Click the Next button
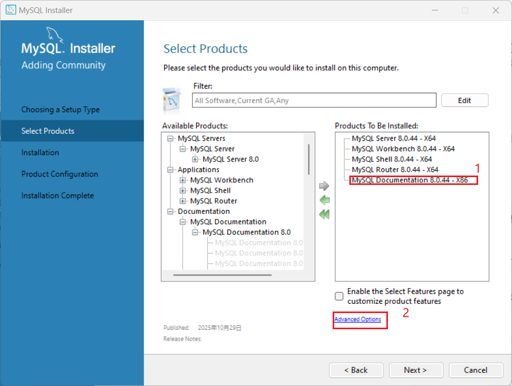This screenshot has height=386, width=512. click(416, 370)
